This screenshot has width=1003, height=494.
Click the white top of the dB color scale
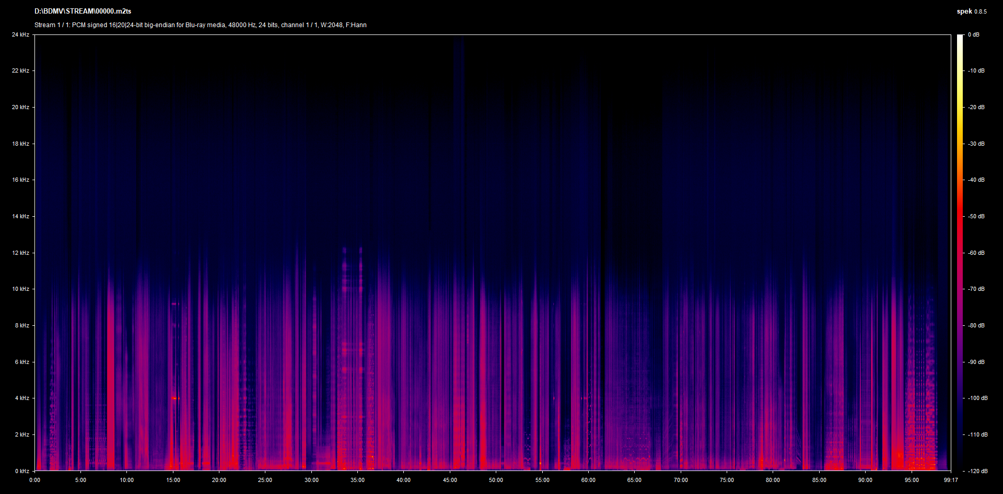pyautogui.click(x=960, y=39)
